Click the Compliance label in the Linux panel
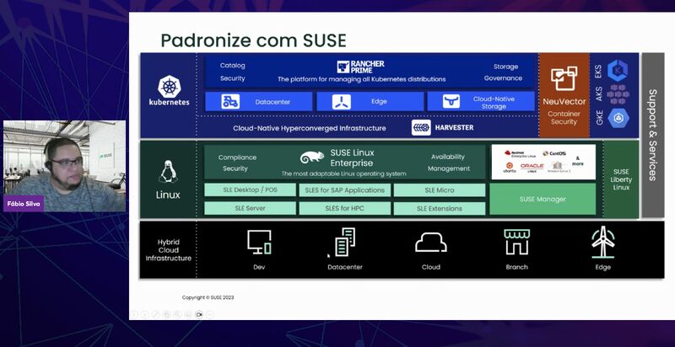 tap(237, 157)
